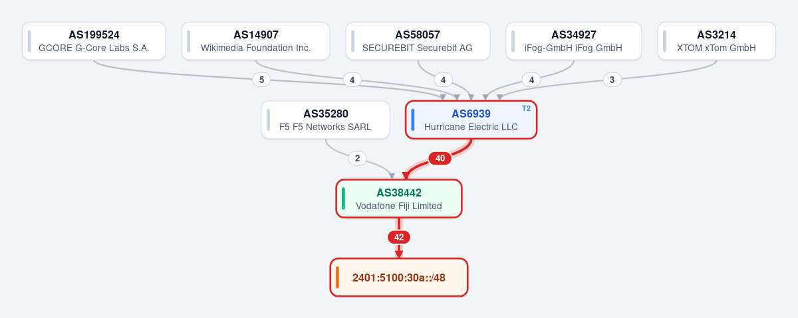Click the Hurricane Electric LLC label

pos(471,127)
